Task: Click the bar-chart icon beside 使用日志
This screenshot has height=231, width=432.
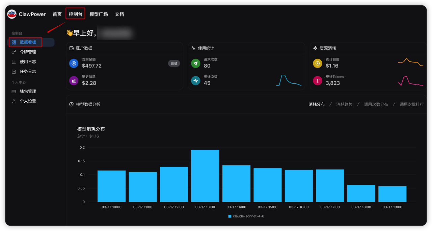Action: [x=14, y=62]
